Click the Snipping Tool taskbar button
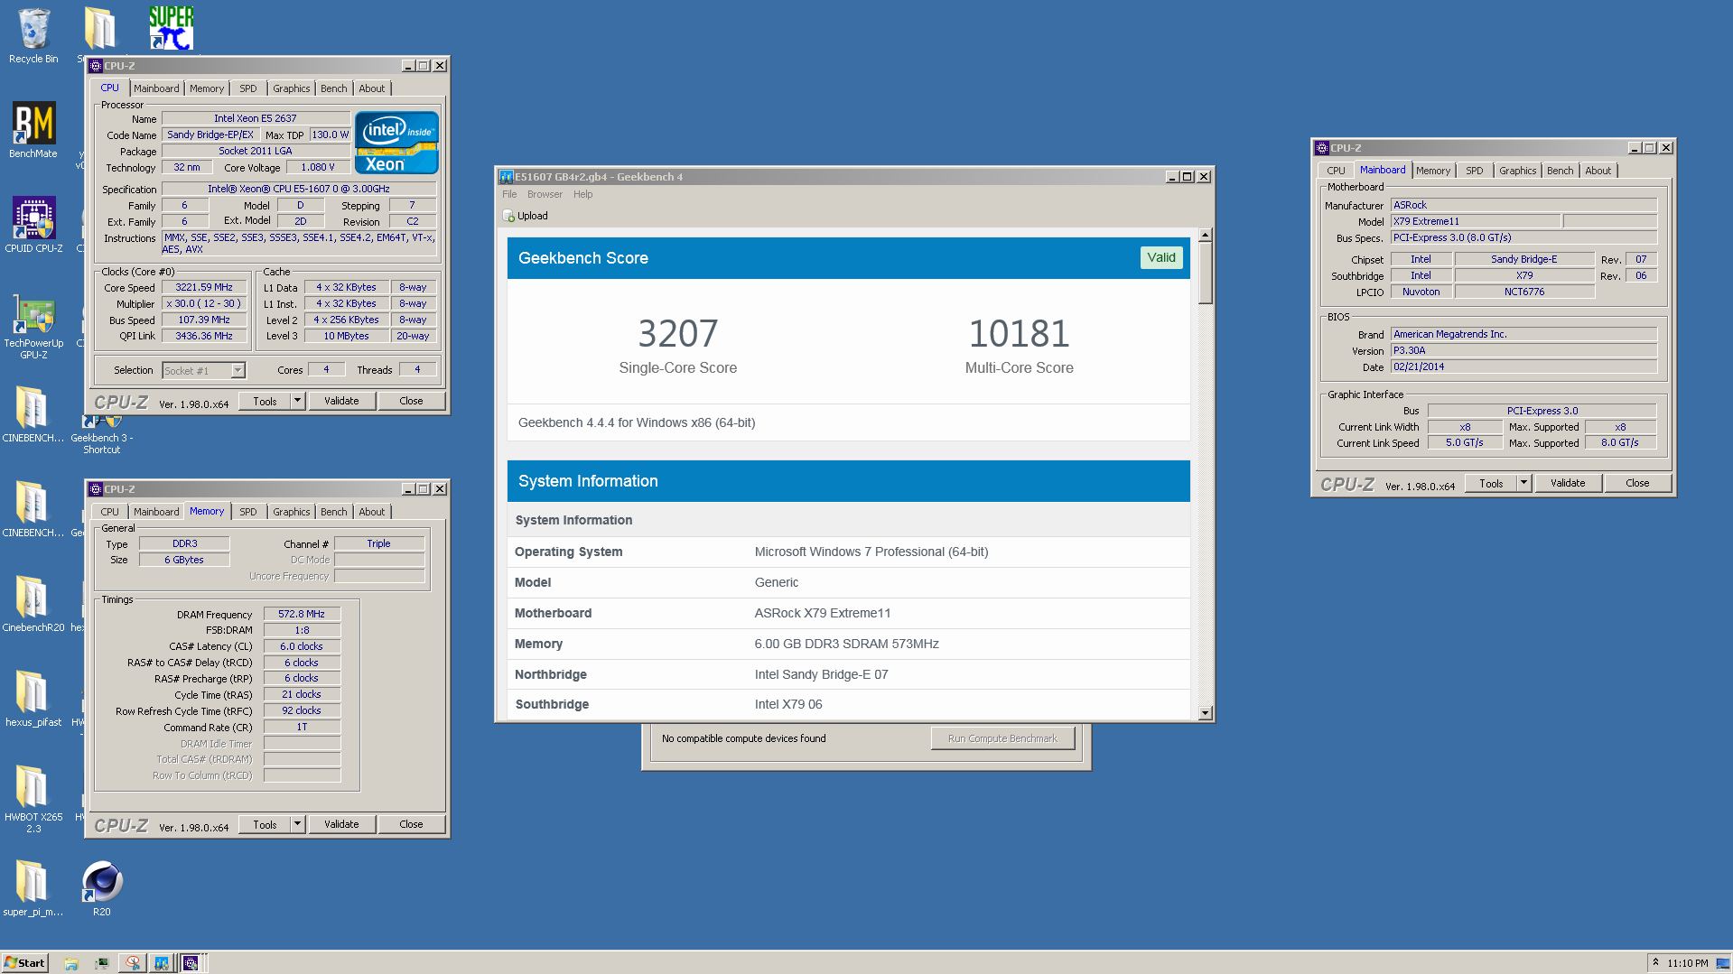This screenshot has width=1733, height=974. [x=133, y=963]
